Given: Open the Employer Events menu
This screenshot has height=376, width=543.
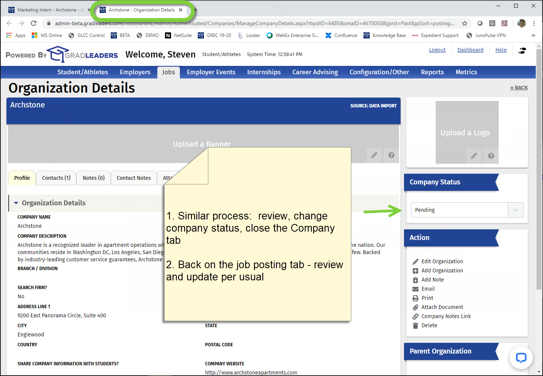Looking at the screenshot, I should (211, 72).
